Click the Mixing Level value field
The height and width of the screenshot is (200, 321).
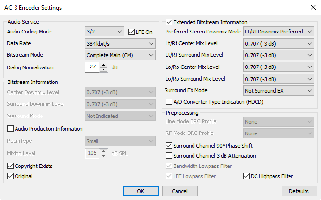coord(92,154)
